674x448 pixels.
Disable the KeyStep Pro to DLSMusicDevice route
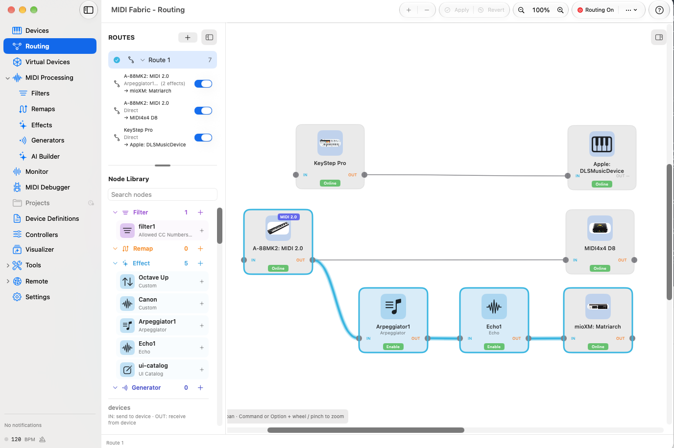203,138
